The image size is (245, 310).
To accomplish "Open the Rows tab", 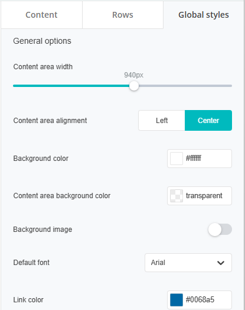I will click(x=123, y=15).
